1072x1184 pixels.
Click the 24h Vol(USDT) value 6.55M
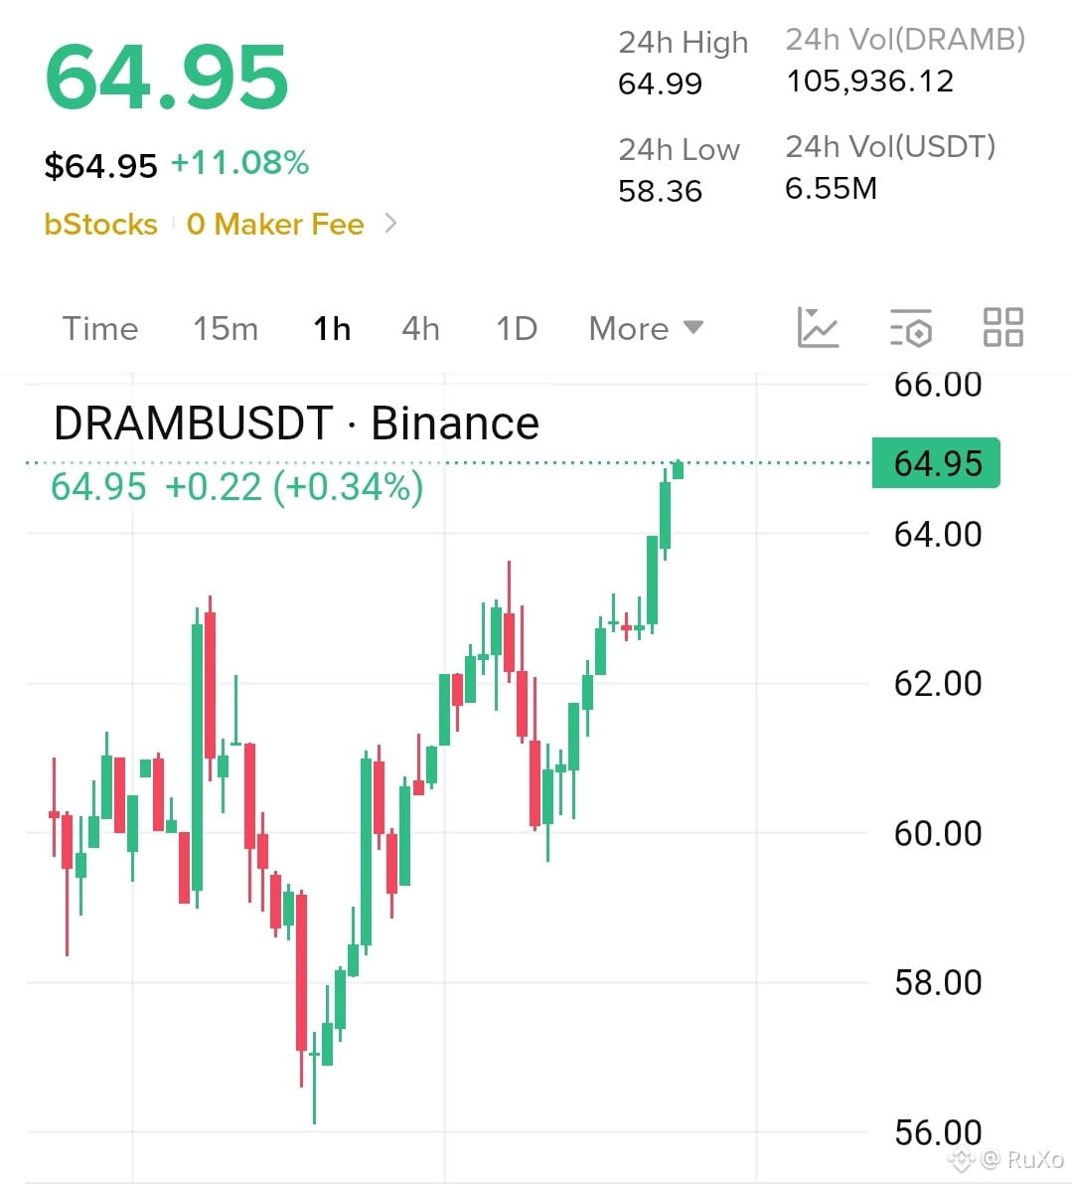(x=832, y=188)
